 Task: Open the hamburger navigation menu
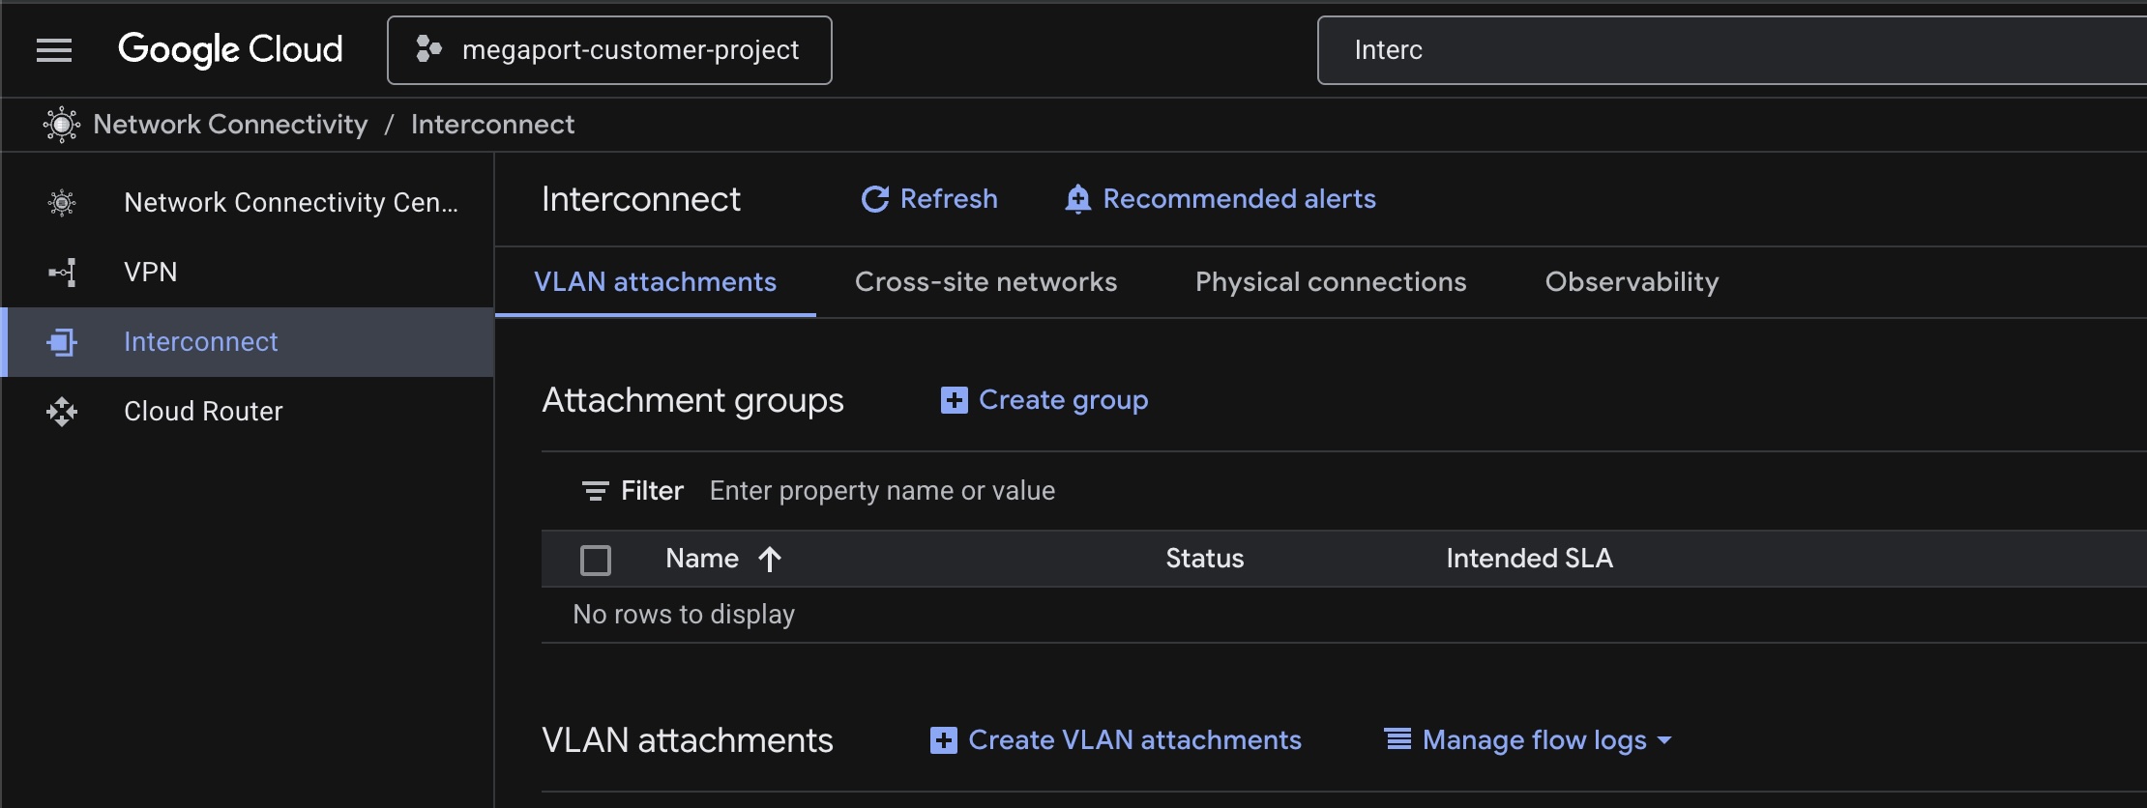click(54, 49)
